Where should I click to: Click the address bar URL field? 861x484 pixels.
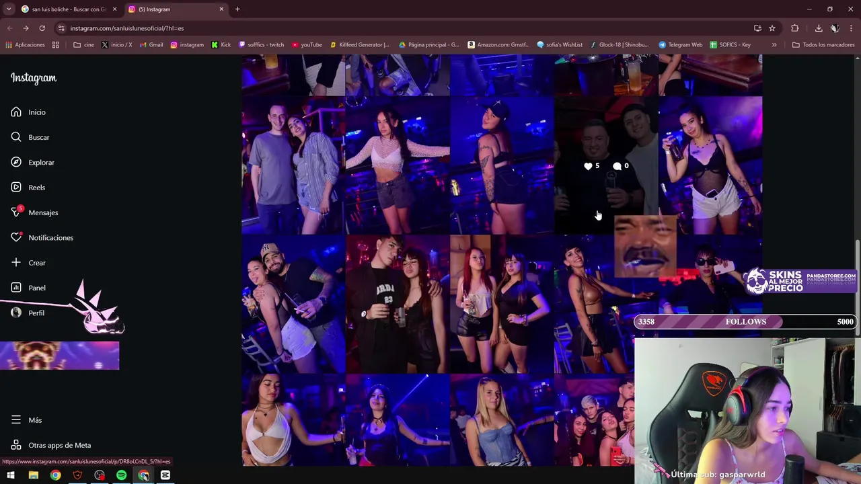click(x=404, y=28)
